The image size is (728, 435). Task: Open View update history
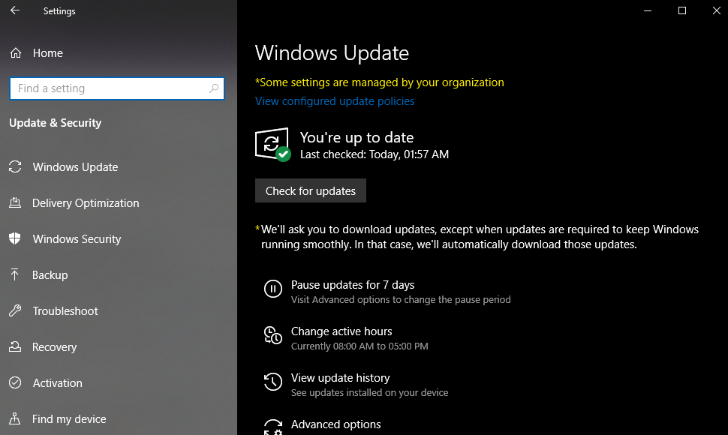[340, 377]
